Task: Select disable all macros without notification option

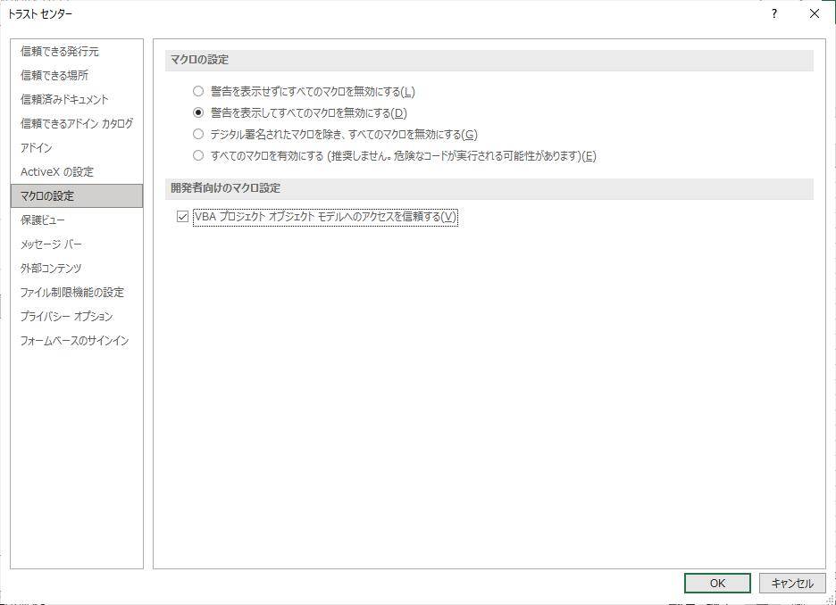Action: coord(197,90)
